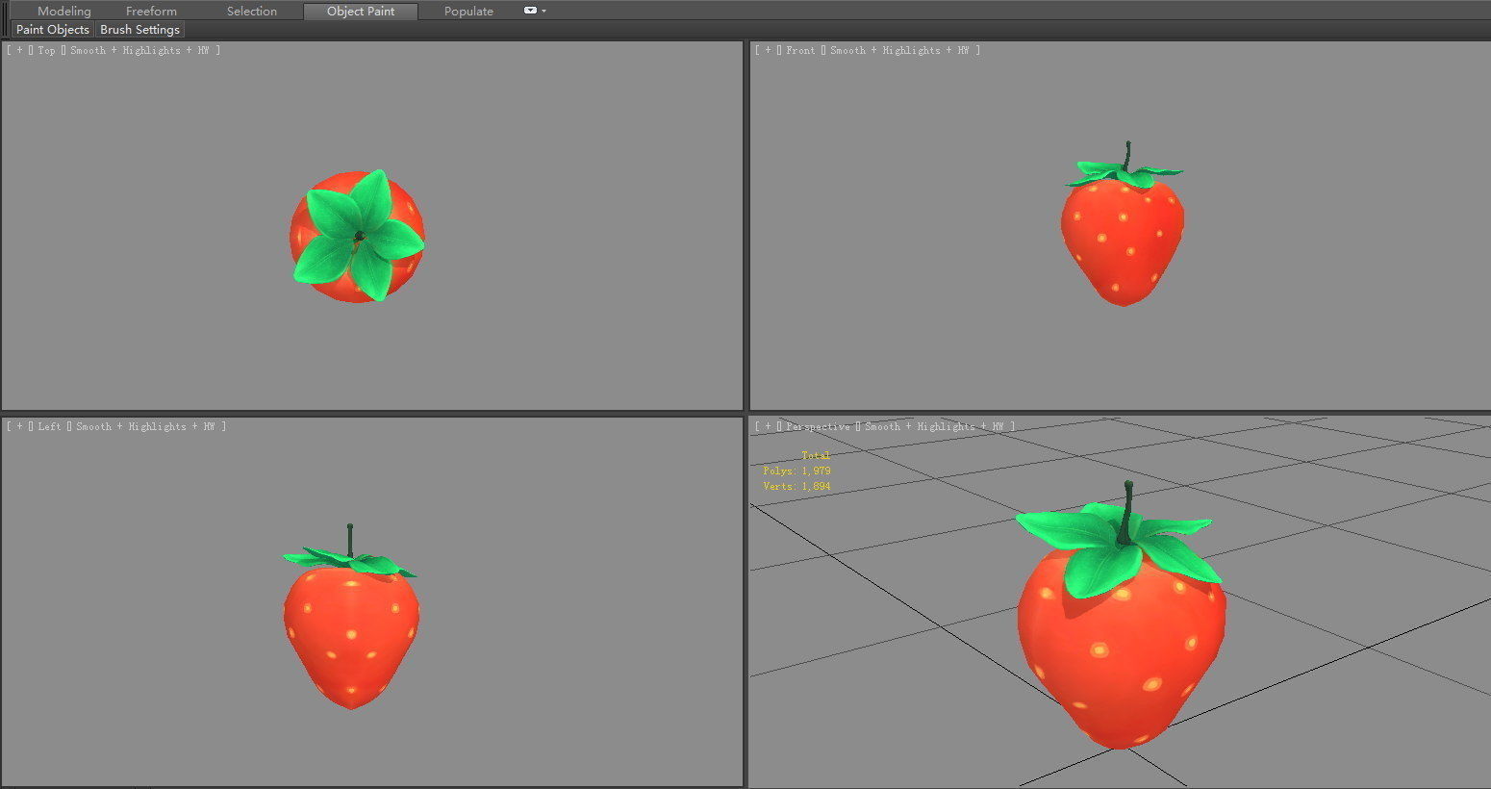Open the Top viewport [+] general menu
The height and width of the screenshot is (789, 1491).
pyautogui.click(x=19, y=50)
